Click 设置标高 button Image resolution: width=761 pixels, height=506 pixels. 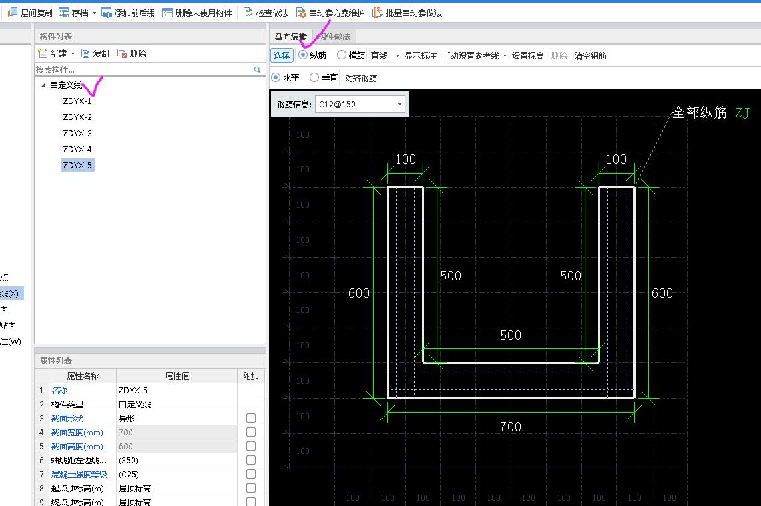point(527,56)
